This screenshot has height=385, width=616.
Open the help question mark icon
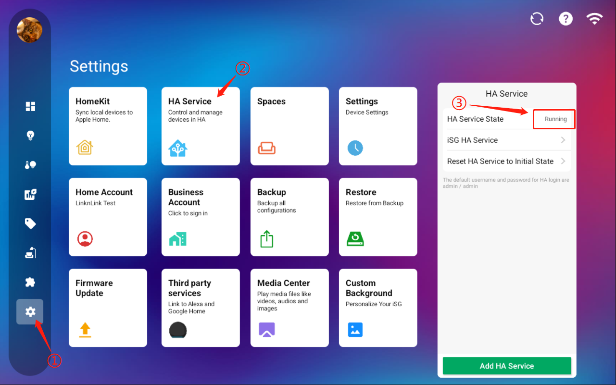(566, 19)
